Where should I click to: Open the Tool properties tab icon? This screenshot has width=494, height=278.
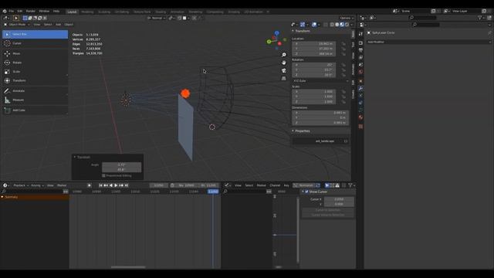pyautogui.click(x=360, y=34)
